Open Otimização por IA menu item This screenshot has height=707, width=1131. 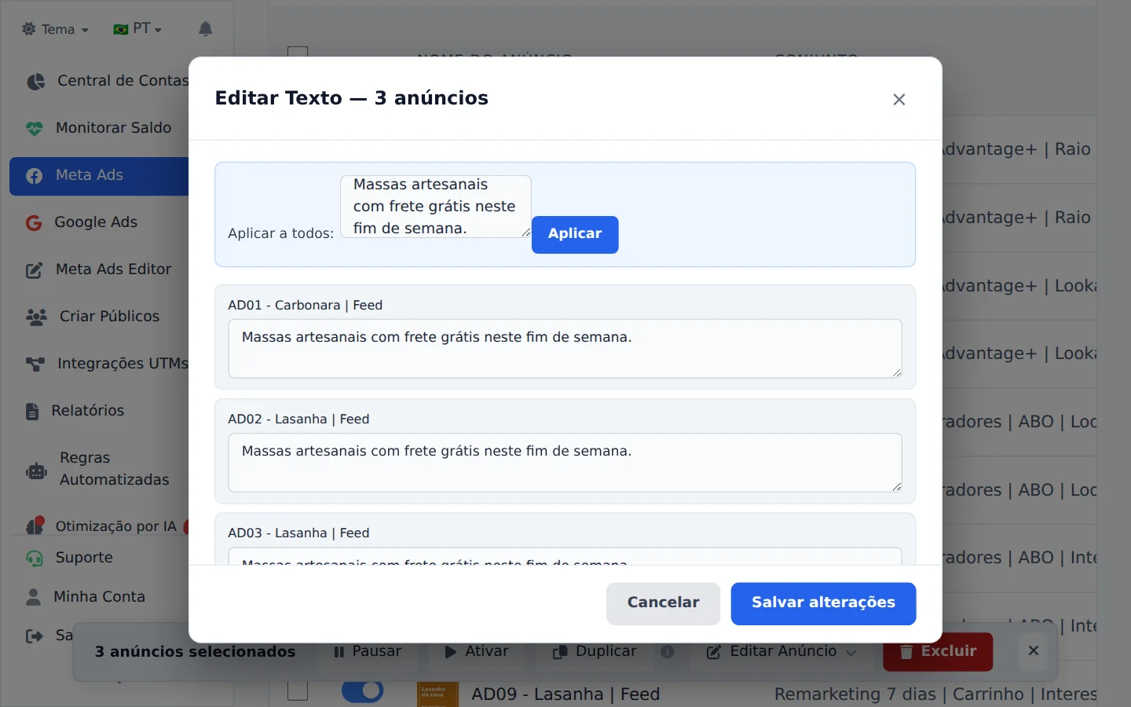pos(101,526)
